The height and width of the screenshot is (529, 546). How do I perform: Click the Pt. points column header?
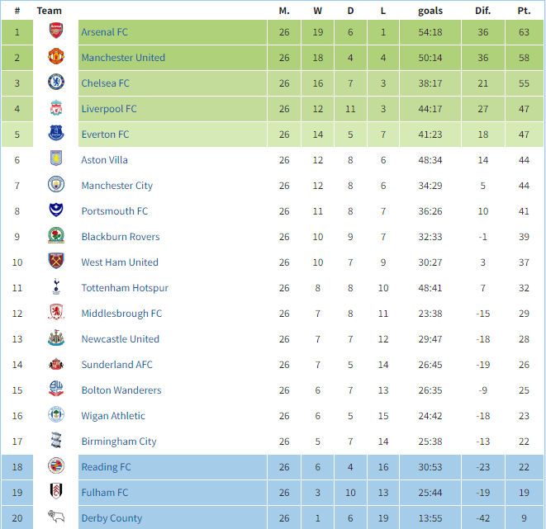click(x=524, y=11)
